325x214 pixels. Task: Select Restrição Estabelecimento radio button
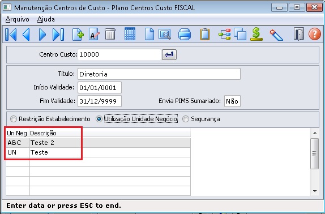(x=14, y=119)
